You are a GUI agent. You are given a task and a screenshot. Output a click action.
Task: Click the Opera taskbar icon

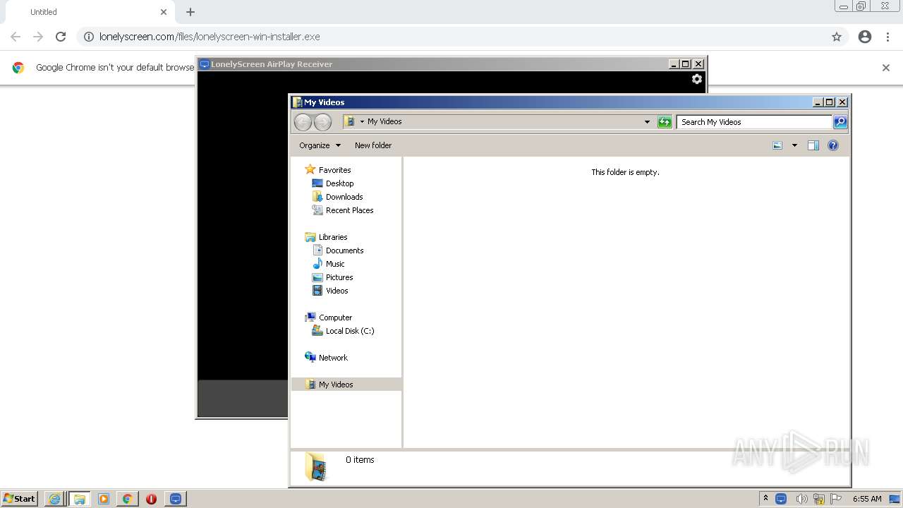coord(151,499)
